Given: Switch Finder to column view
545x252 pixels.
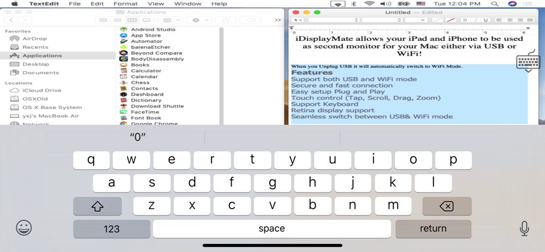Looking at the screenshot, I should coord(132,20).
